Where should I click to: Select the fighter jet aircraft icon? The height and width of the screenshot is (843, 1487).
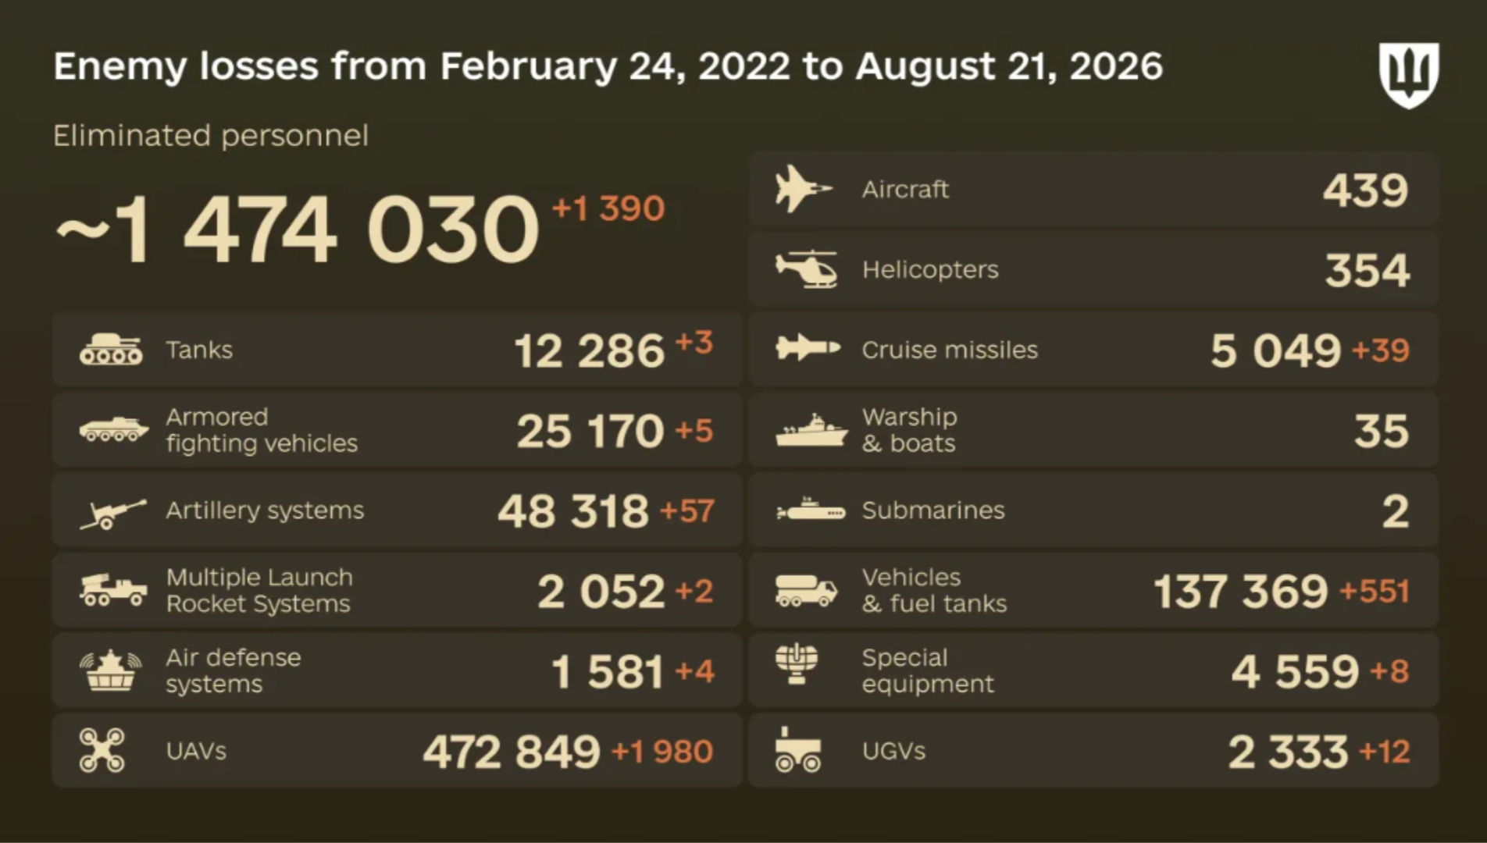pos(804,189)
